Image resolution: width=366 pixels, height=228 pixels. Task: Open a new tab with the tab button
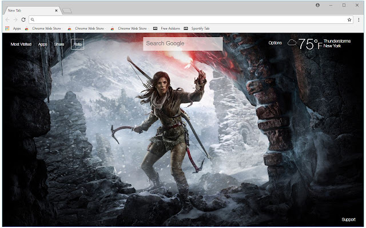point(67,11)
